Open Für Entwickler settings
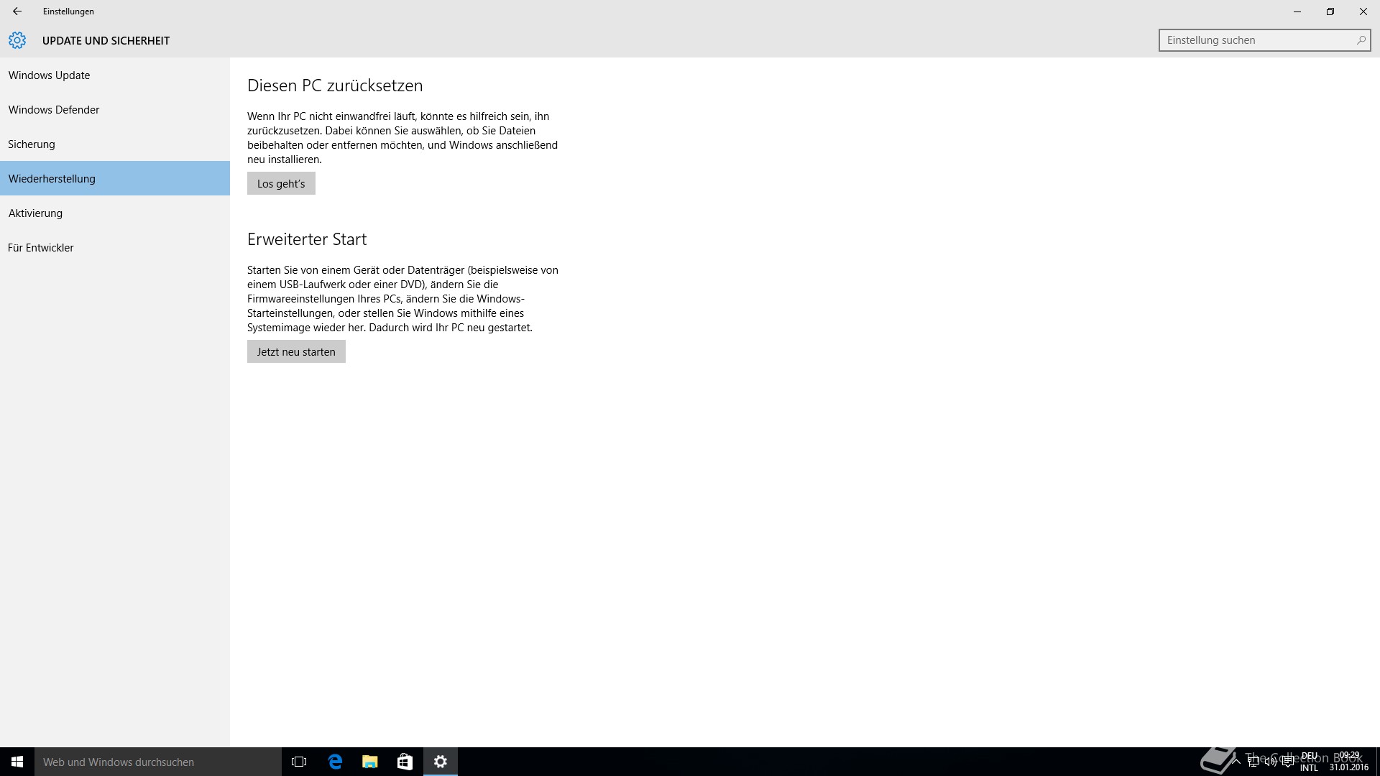The image size is (1380, 776). pos(115,248)
